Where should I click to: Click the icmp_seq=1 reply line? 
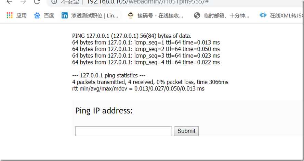coord(146,42)
